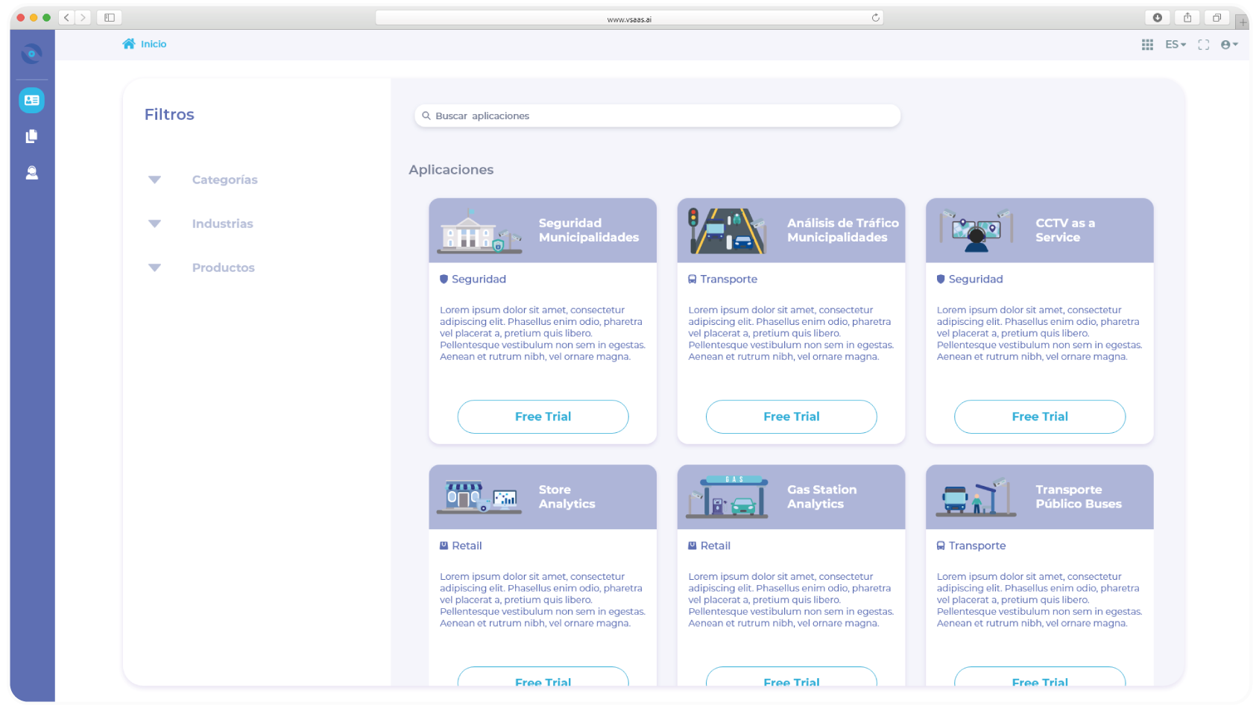Click Free Trial for Seguridad Municipalidades
The image size is (1259, 708).
point(543,417)
